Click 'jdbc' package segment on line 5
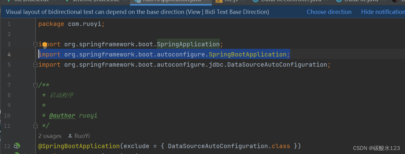 pos(216,65)
